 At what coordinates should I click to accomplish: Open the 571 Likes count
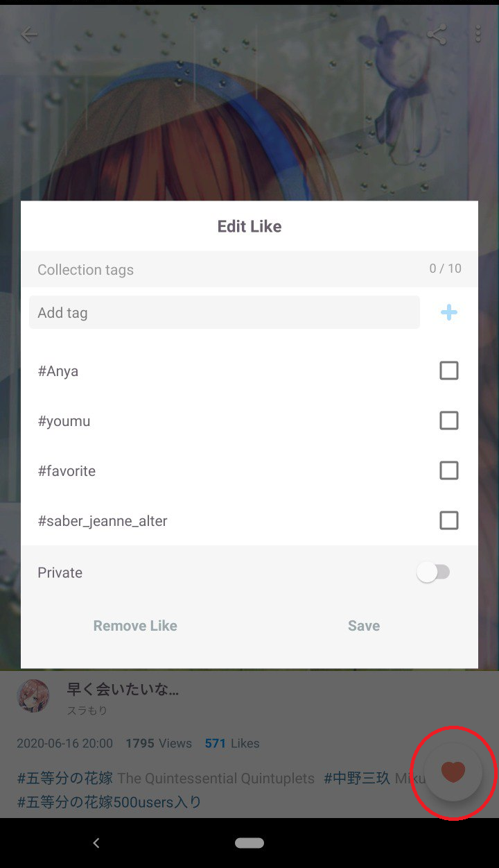point(232,743)
